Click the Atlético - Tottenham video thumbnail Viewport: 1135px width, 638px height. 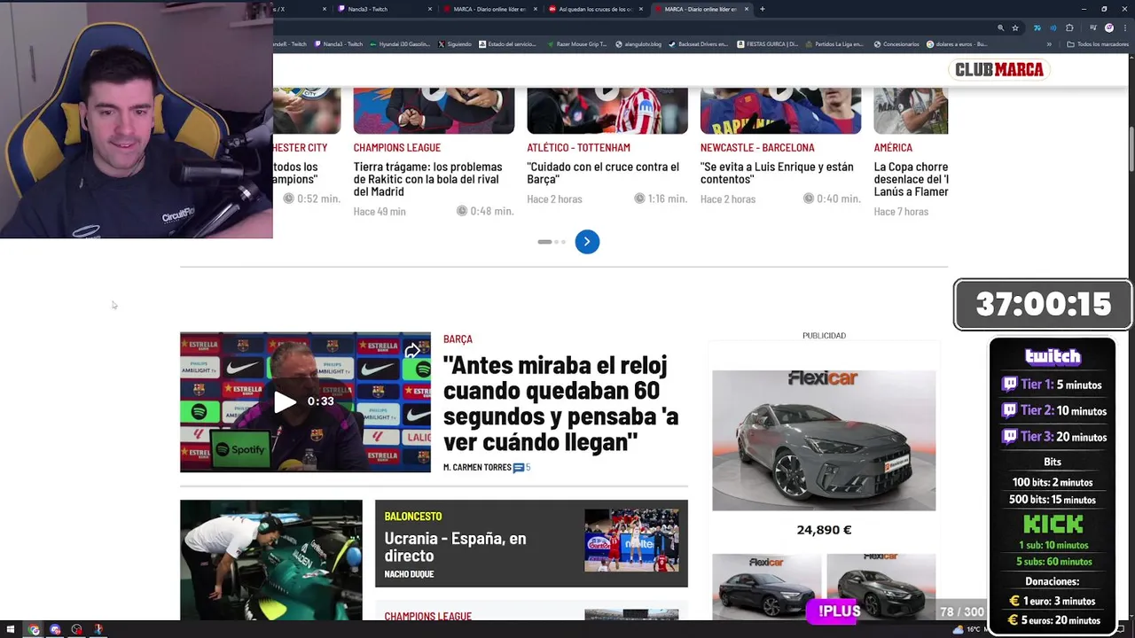coord(607,111)
